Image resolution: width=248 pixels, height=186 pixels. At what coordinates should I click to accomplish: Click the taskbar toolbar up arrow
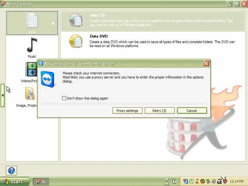[166, 179]
